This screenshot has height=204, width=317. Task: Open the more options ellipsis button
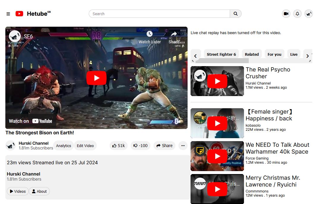point(183,146)
